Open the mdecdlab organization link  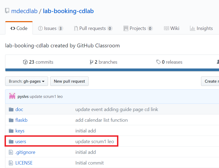click(x=24, y=11)
